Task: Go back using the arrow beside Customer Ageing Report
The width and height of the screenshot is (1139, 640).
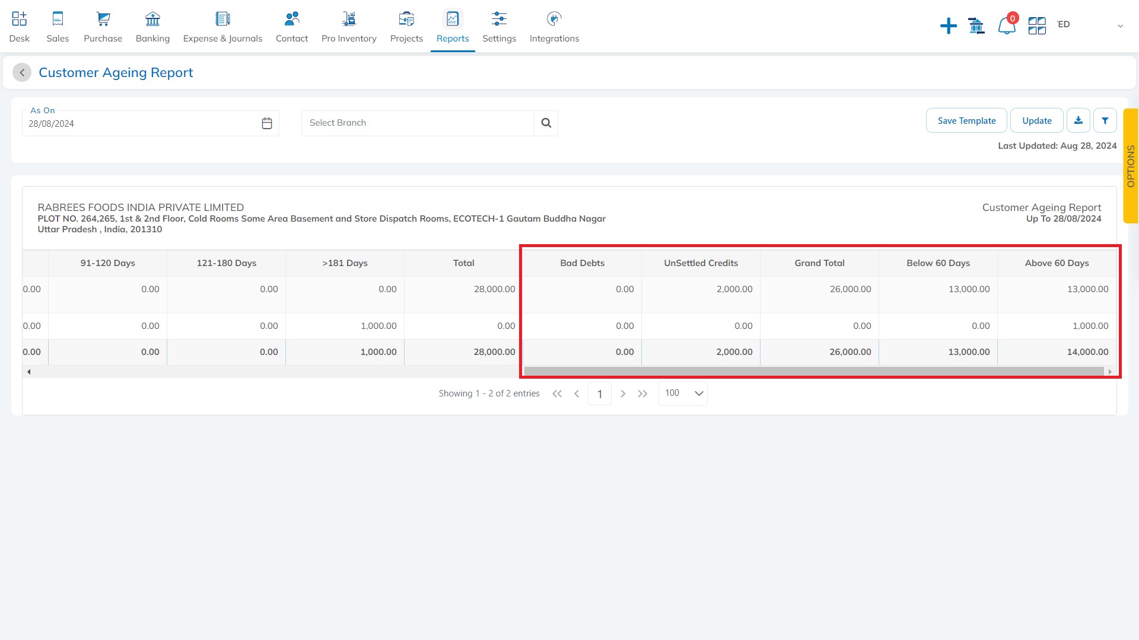Action: [x=22, y=72]
